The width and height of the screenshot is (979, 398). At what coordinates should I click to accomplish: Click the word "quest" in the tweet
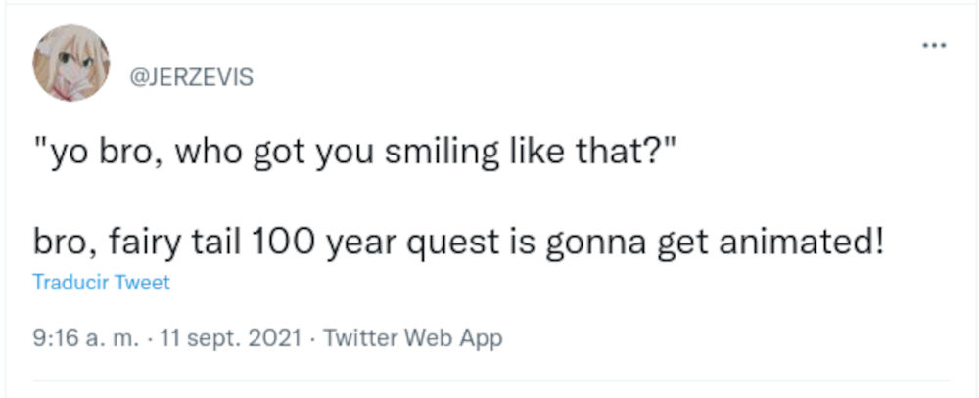tap(469, 241)
